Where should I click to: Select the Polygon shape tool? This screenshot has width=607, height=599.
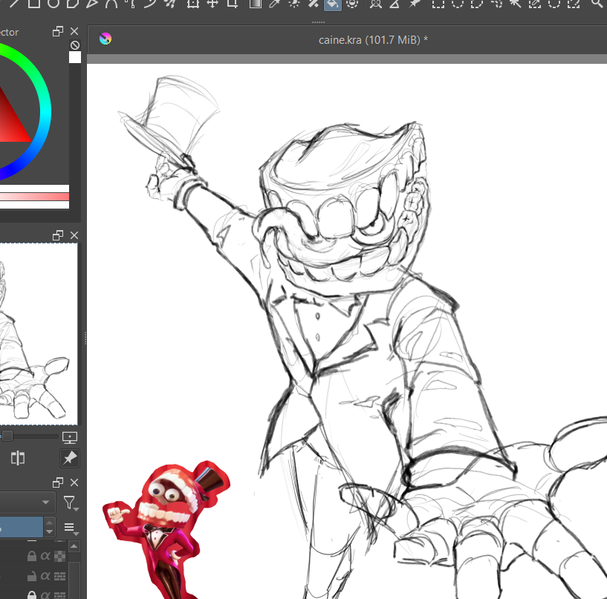point(72,3)
